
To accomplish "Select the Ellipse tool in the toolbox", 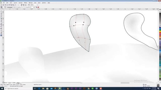I will pyautogui.click(x=1, y=22).
